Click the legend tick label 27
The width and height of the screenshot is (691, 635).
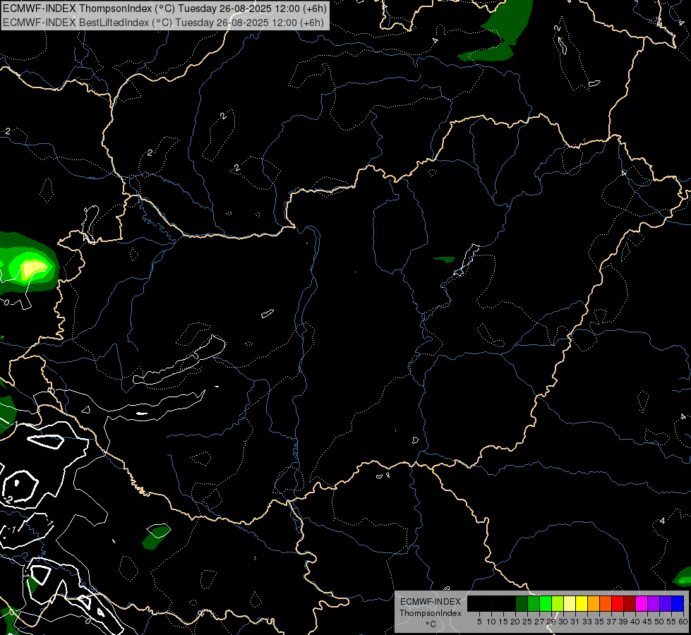[539, 622]
